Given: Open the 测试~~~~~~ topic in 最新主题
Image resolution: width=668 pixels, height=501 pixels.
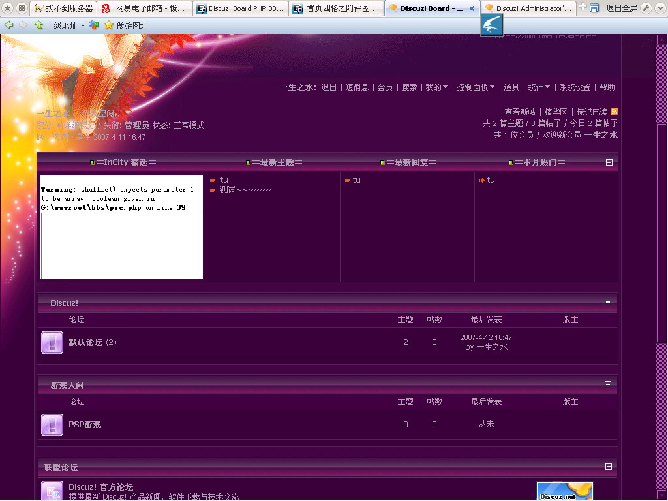Looking at the screenshot, I should pyautogui.click(x=245, y=190).
